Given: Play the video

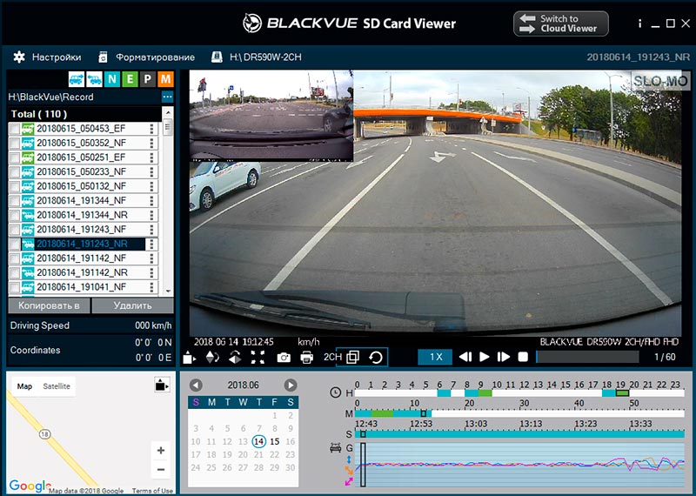Looking at the screenshot, I should coord(485,357).
